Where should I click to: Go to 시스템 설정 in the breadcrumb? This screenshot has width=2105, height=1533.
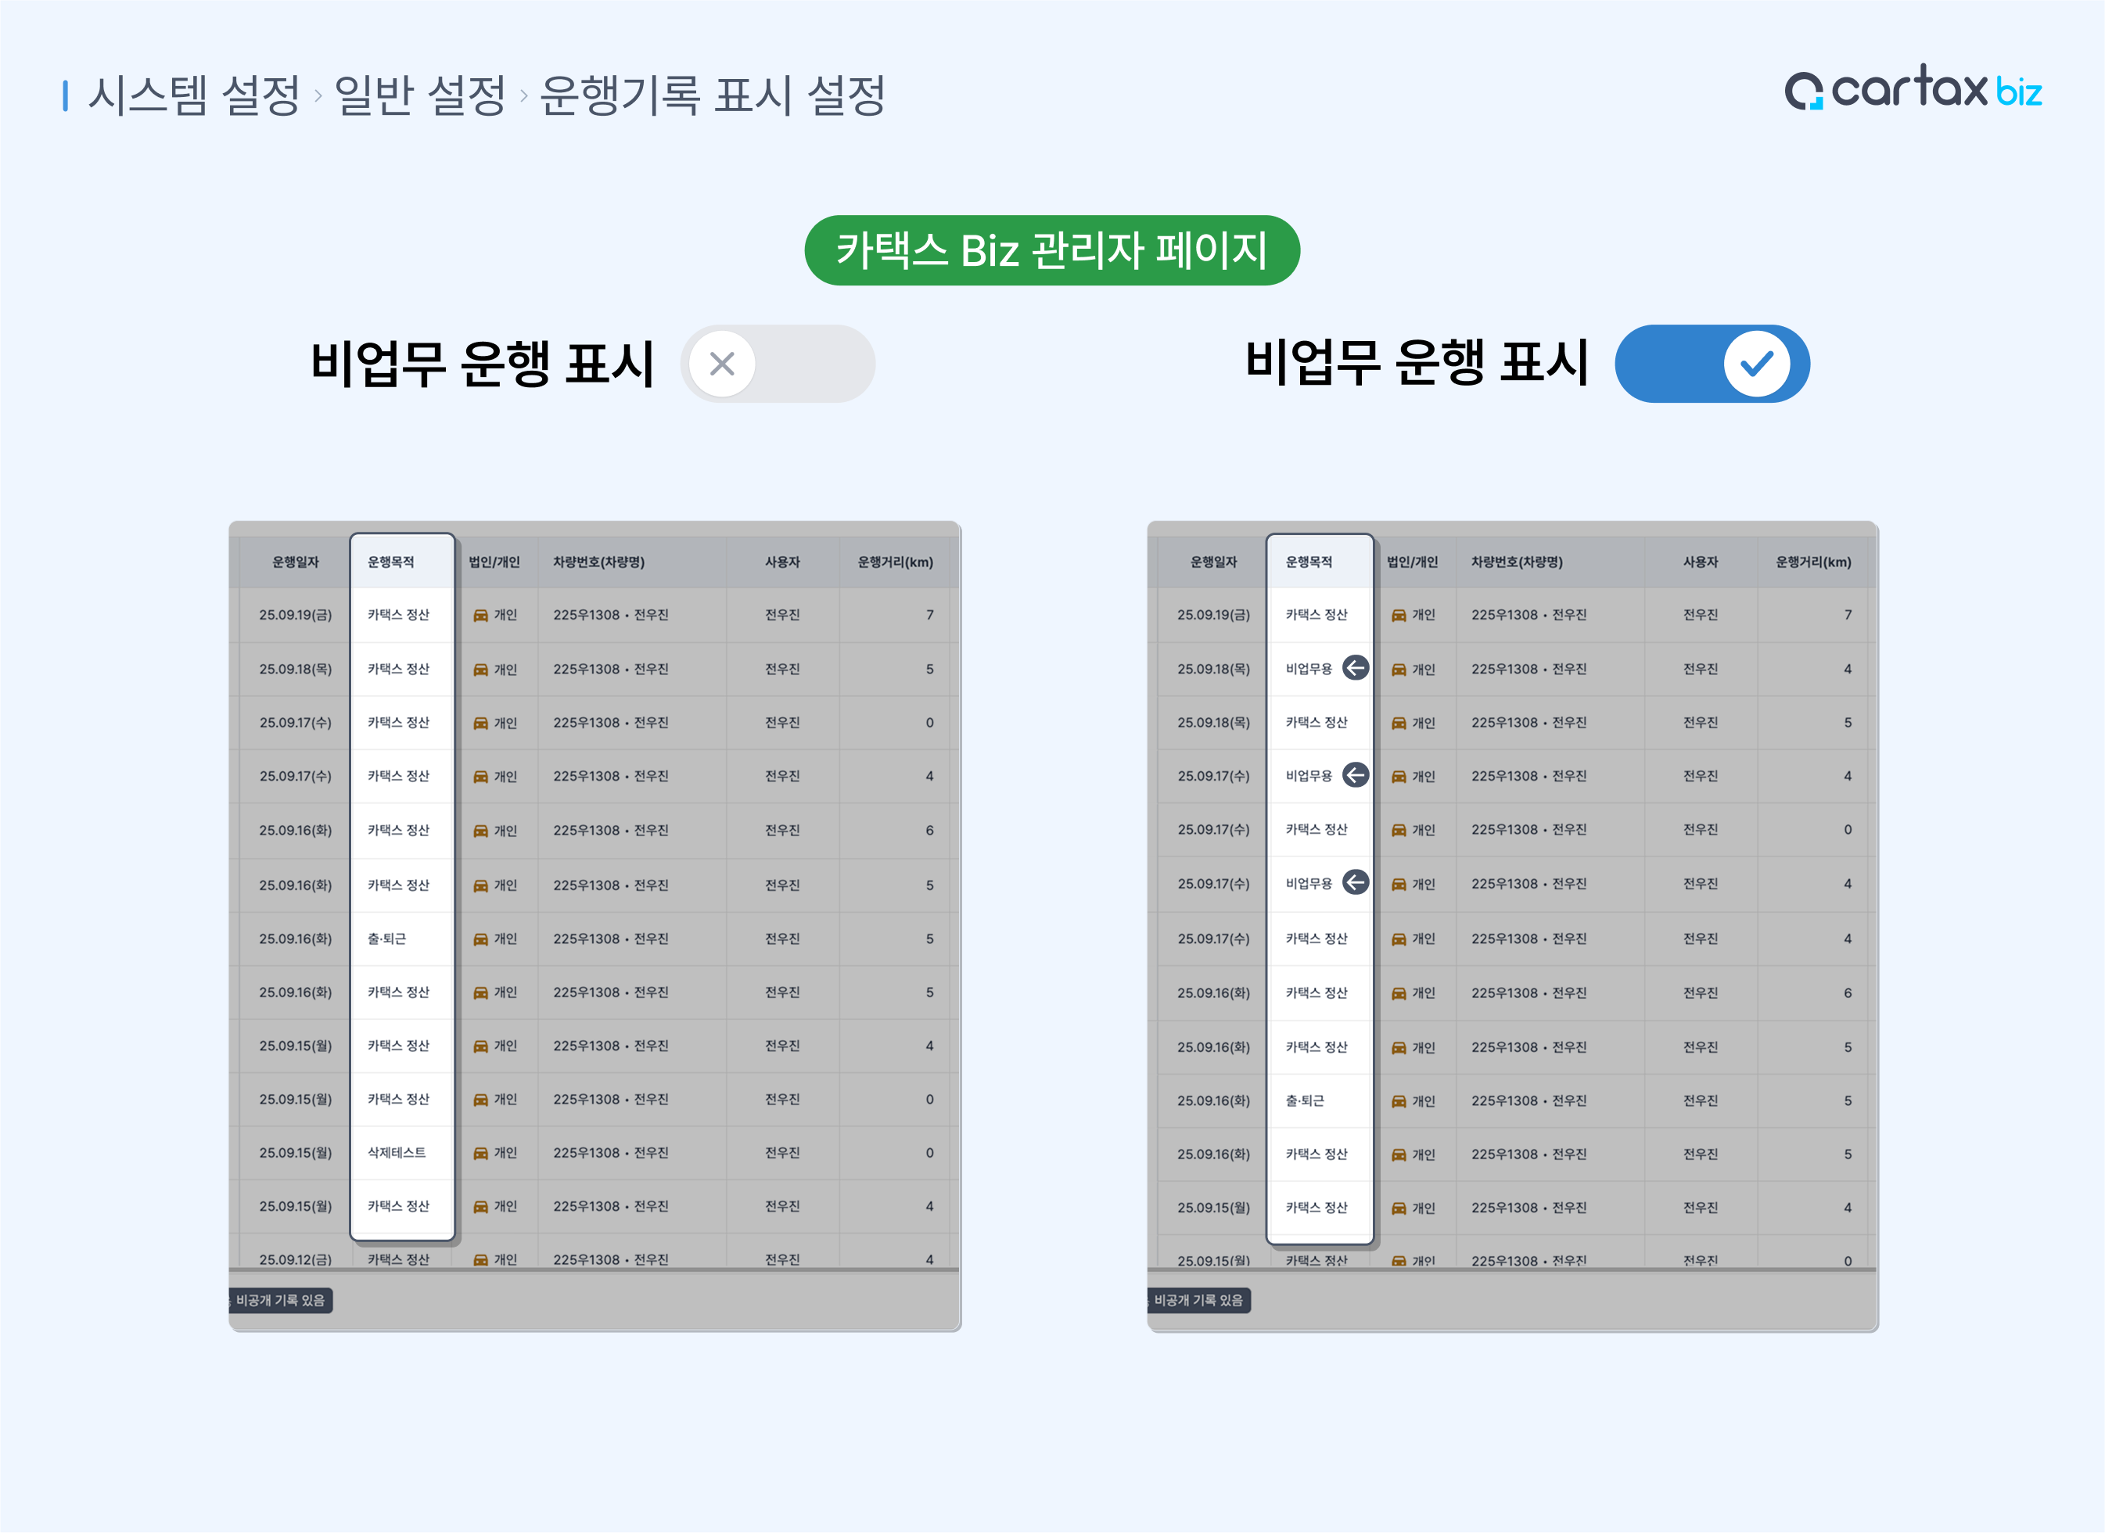[x=194, y=95]
